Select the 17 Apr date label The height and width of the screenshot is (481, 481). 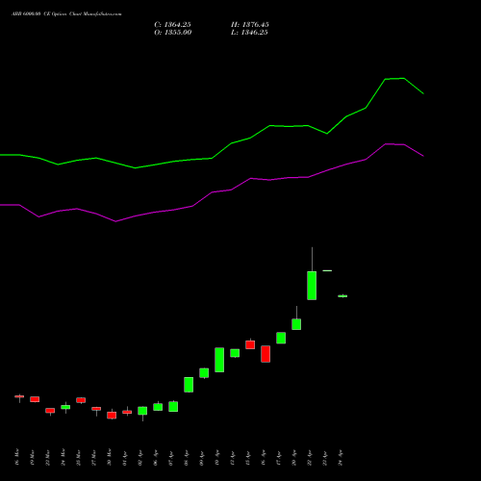tap(279, 458)
